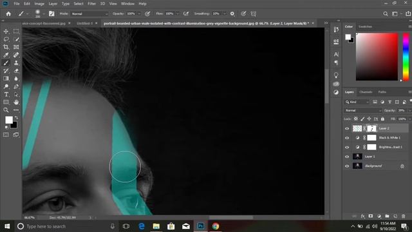Toggle lock all padlock in Layers panel
This screenshot has height=232, width=412.
382,119
